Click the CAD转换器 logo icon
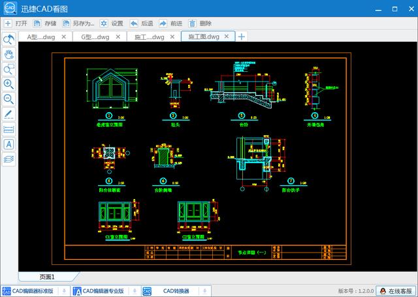 tap(147, 291)
